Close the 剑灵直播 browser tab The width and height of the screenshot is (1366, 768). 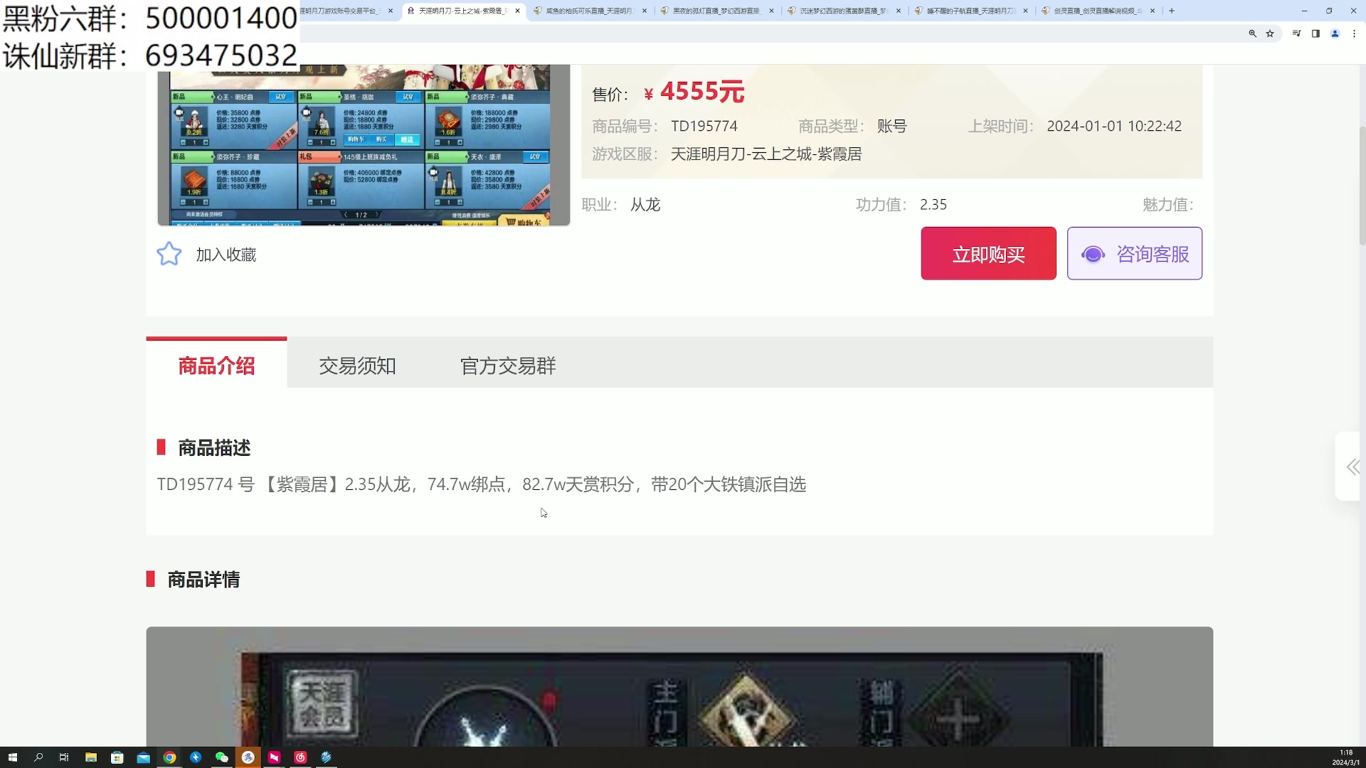(x=1153, y=11)
